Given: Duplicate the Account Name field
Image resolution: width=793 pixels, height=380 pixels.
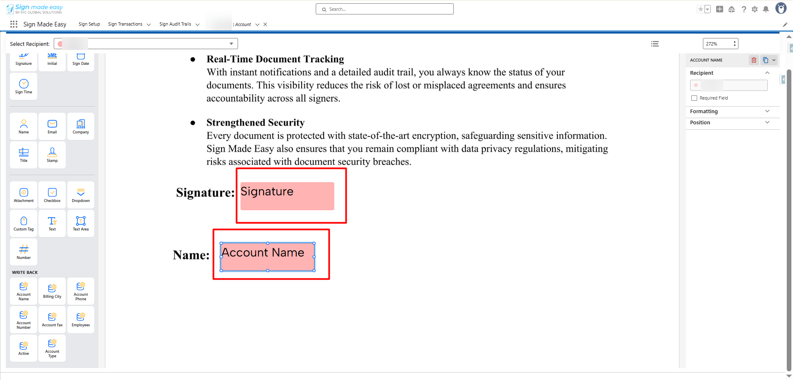Looking at the screenshot, I should click(765, 60).
